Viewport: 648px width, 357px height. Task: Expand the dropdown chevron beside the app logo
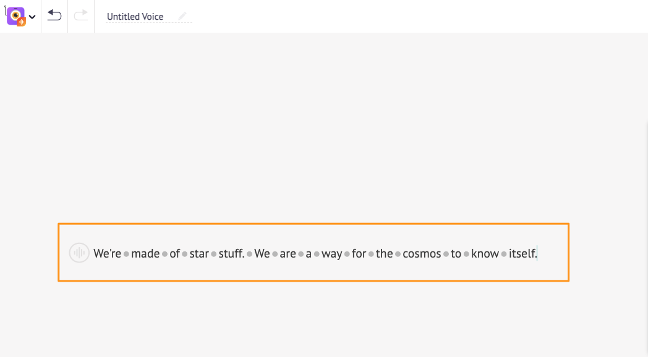pos(32,17)
